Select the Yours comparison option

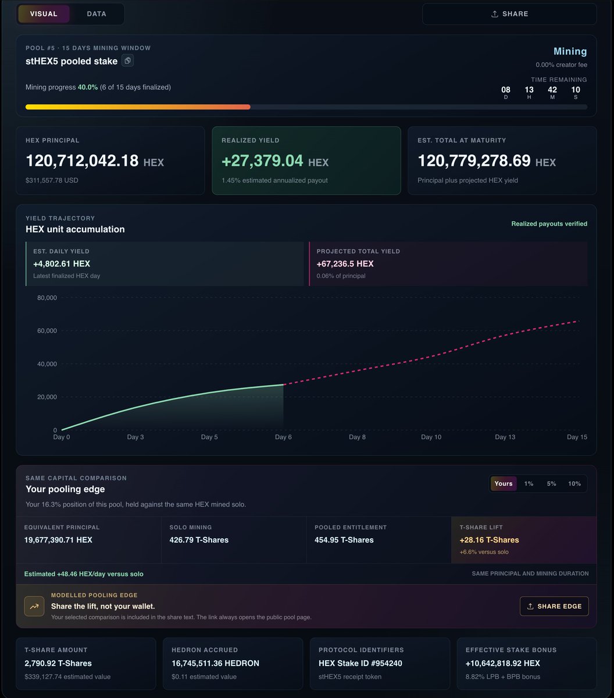tap(504, 484)
